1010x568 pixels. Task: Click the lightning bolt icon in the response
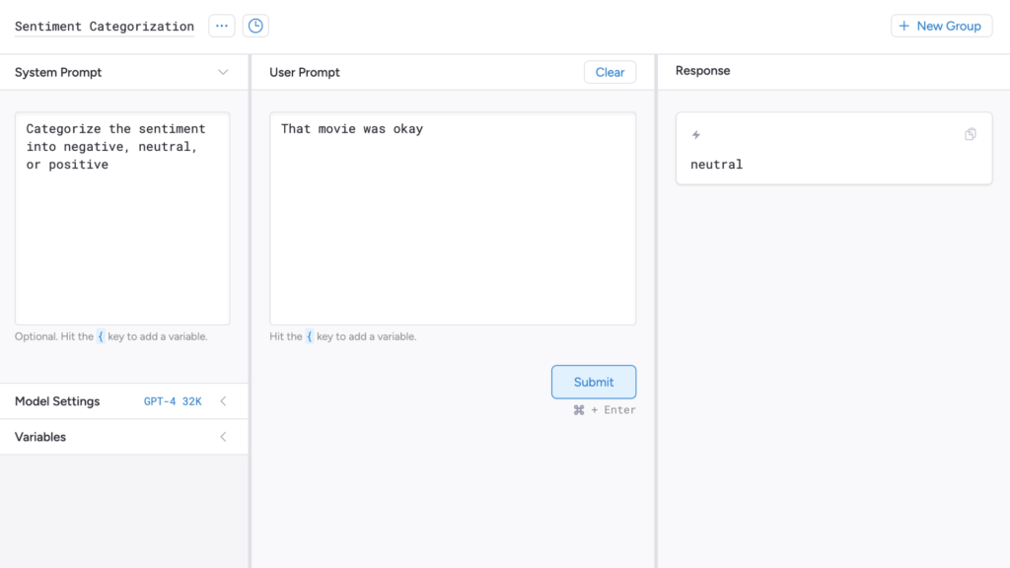point(696,134)
